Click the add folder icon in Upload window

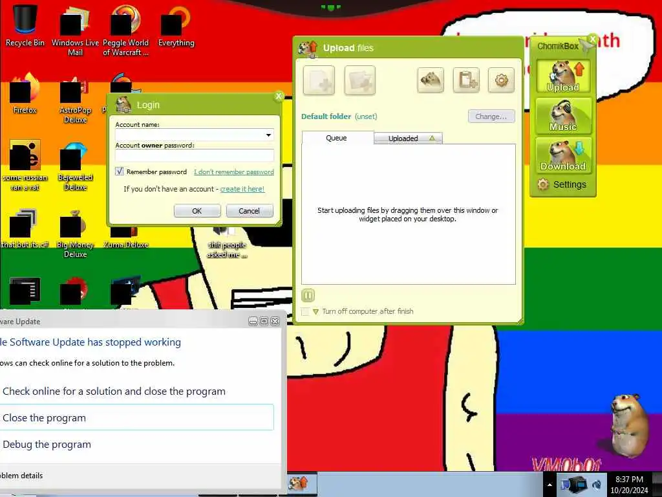(359, 80)
